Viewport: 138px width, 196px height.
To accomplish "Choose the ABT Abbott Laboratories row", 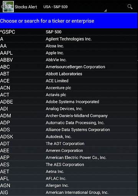I will pyautogui.click(x=69, y=74).
